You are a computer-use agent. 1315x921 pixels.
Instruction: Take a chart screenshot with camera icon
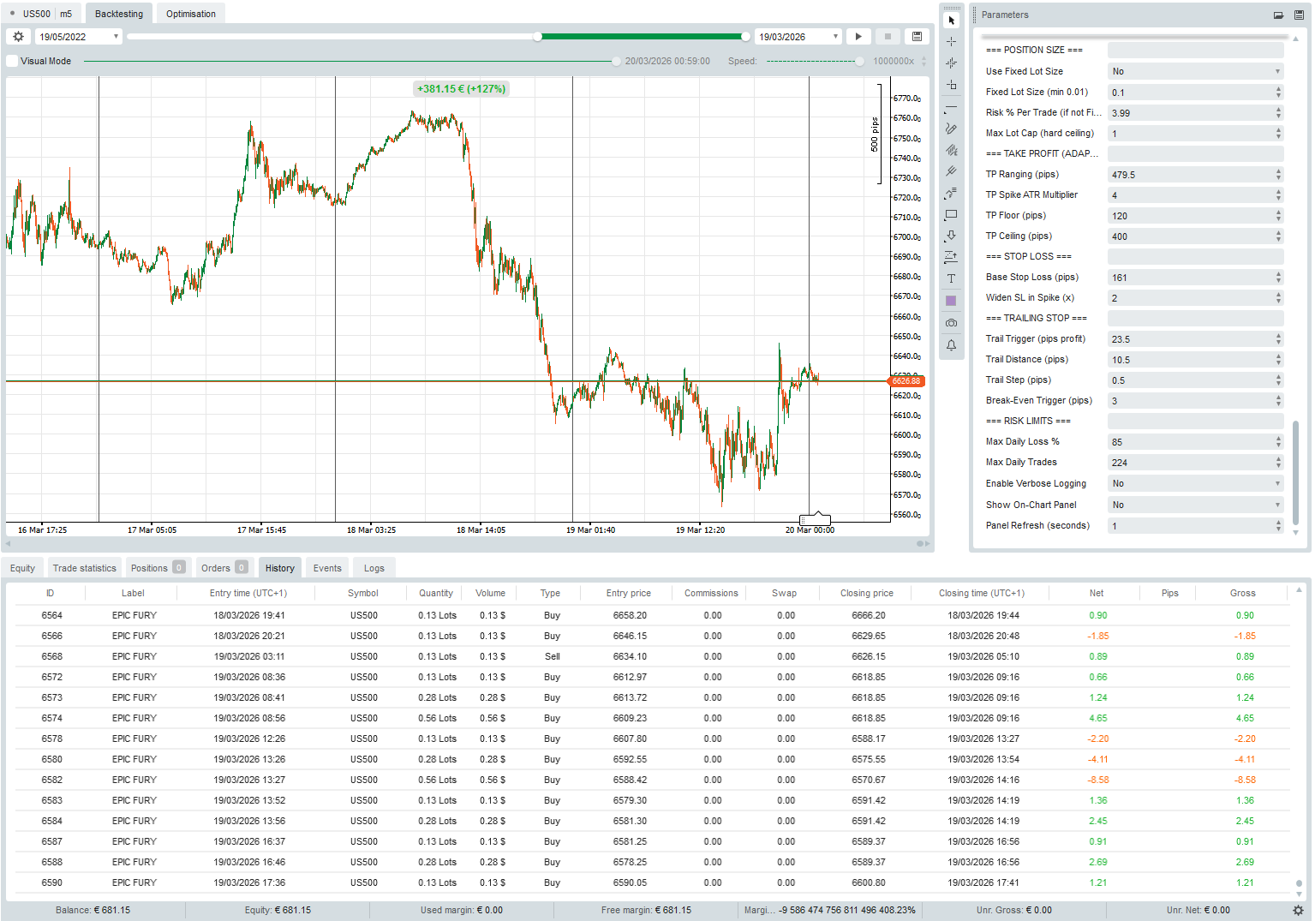(951, 323)
